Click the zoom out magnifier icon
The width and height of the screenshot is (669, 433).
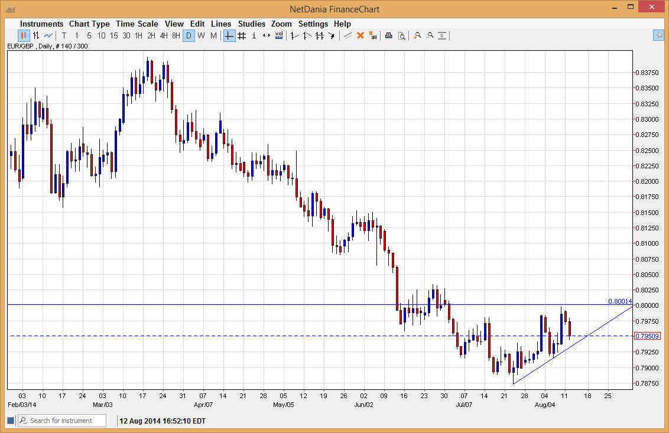pyautogui.click(x=430, y=35)
